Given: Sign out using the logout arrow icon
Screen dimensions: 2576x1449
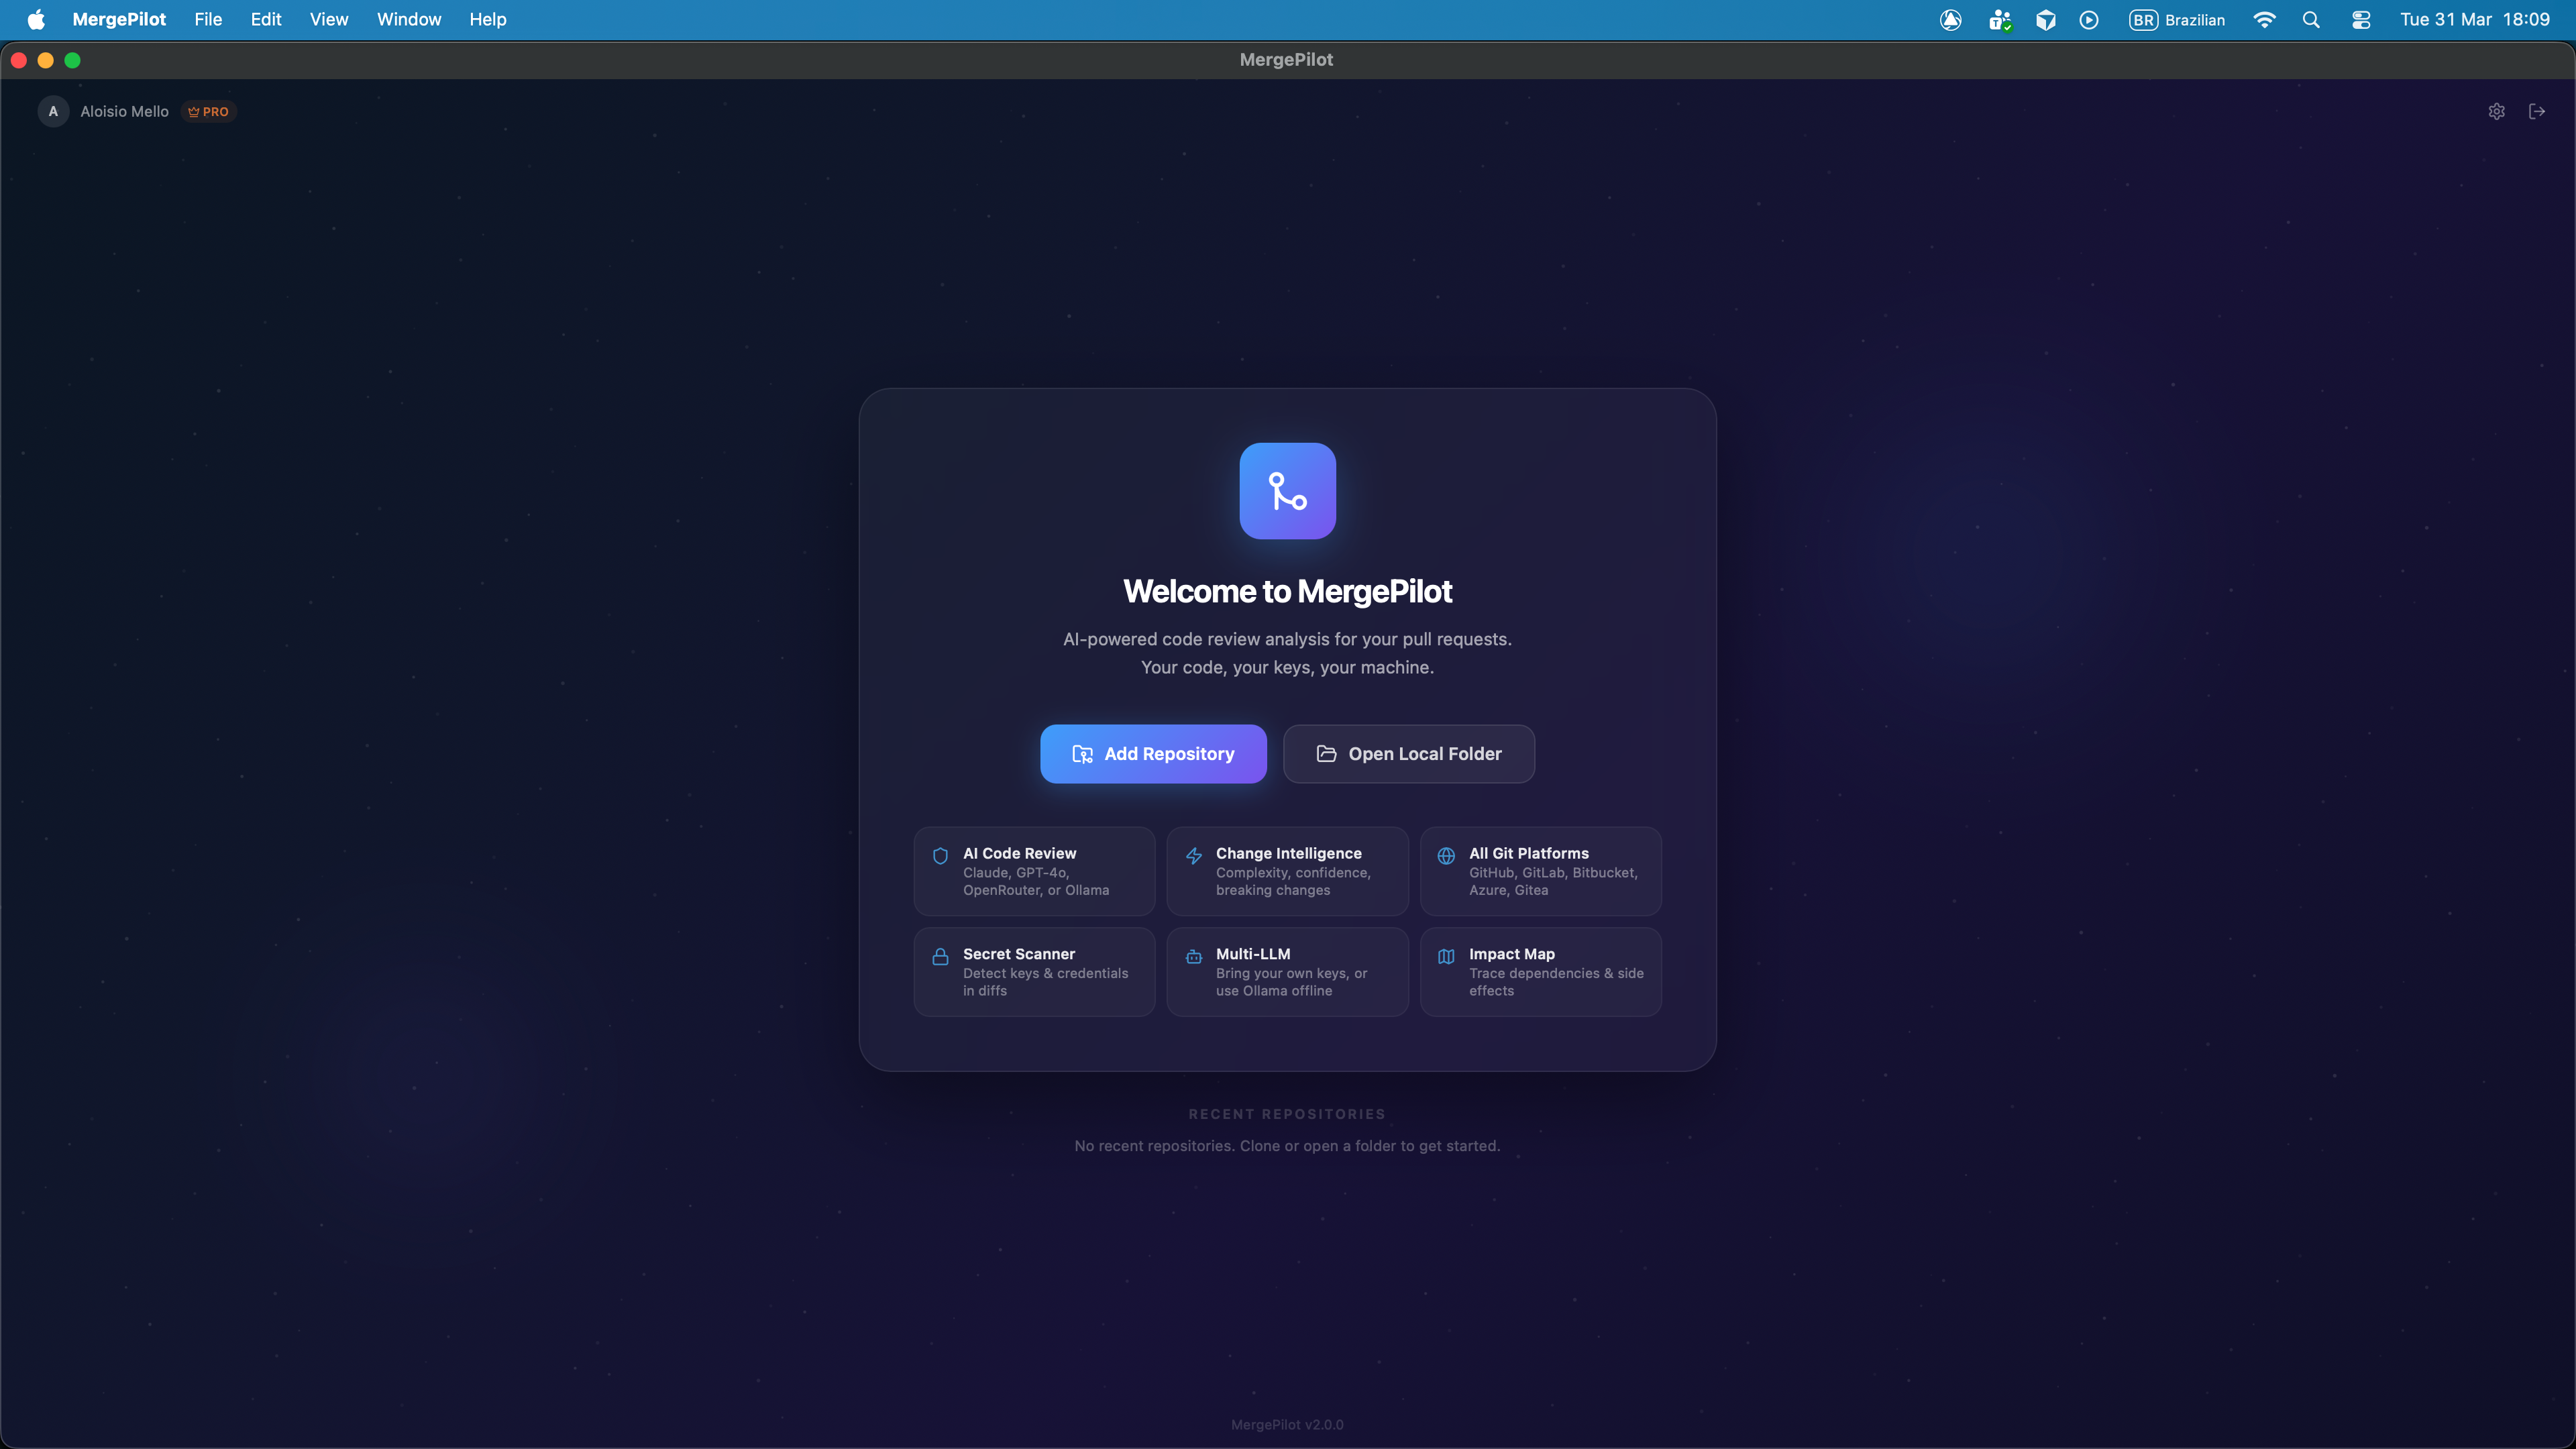Looking at the screenshot, I should 2537,111.
